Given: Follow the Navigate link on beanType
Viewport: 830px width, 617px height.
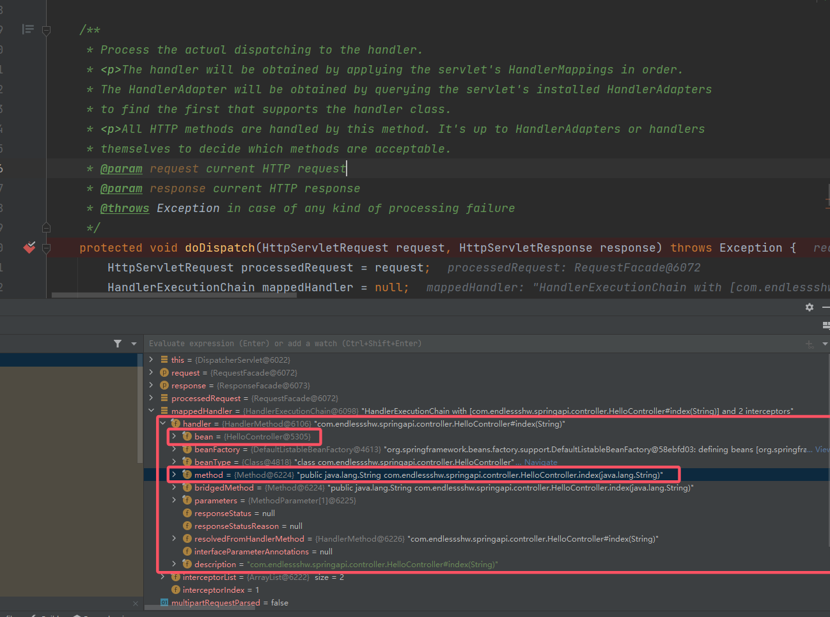Looking at the screenshot, I should (540, 462).
